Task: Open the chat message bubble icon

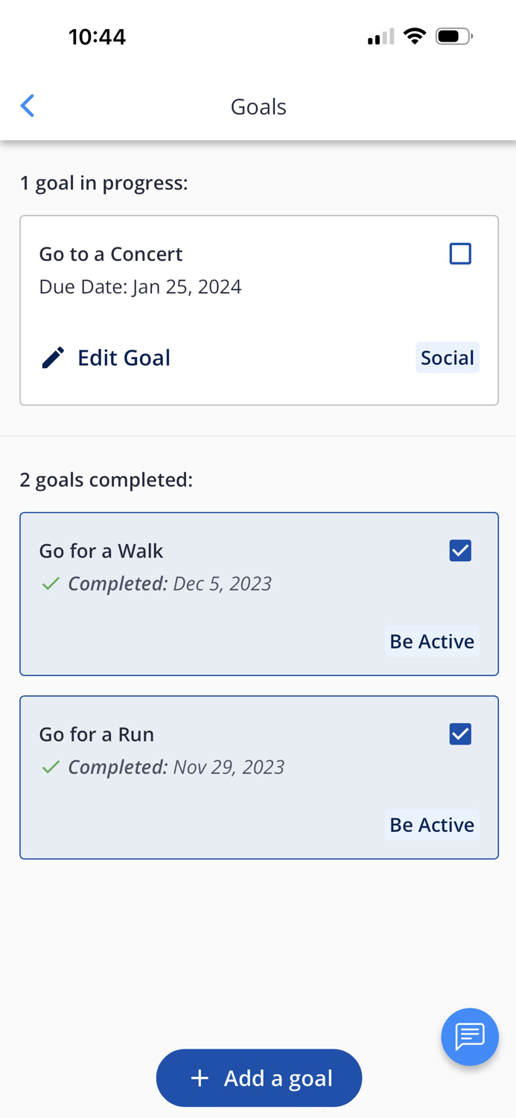Action: pos(469,1036)
